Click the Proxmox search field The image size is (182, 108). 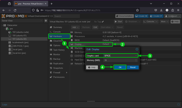click(x=66, y=16)
